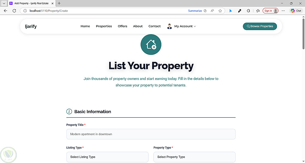Viewport: 305px width, 163px height.
Task: Open the browser extensions menu
Action: pyautogui.click(x=248, y=11)
